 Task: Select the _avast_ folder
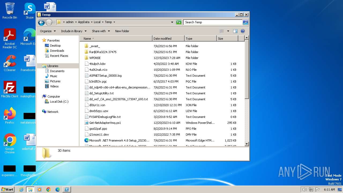[95, 46]
